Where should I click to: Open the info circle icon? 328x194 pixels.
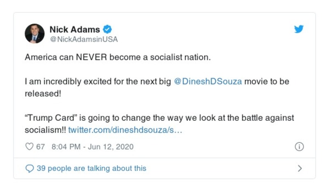point(299,147)
